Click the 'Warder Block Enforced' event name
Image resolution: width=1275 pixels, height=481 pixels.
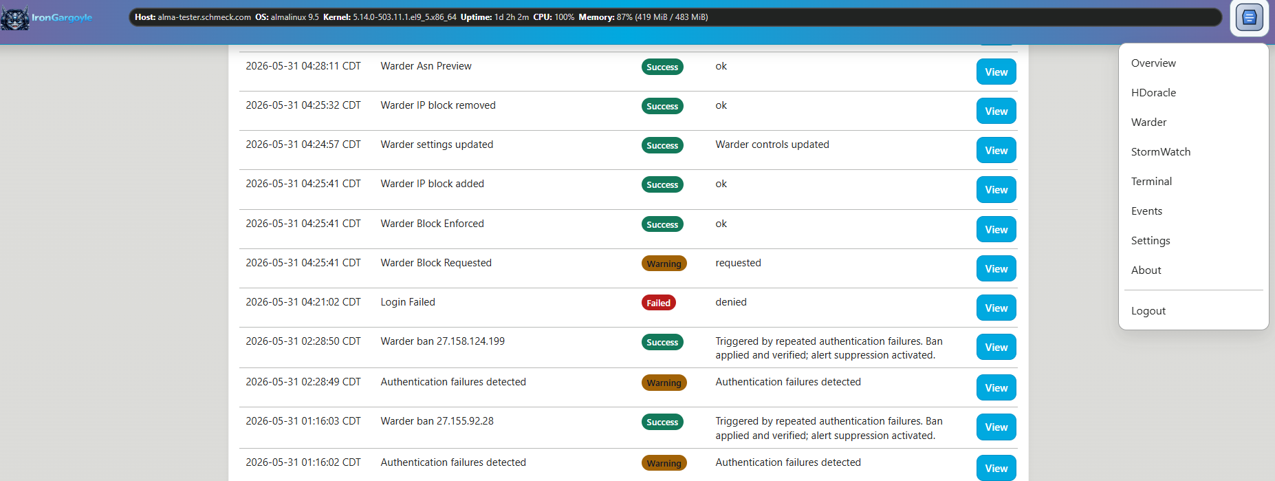pyautogui.click(x=432, y=224)
